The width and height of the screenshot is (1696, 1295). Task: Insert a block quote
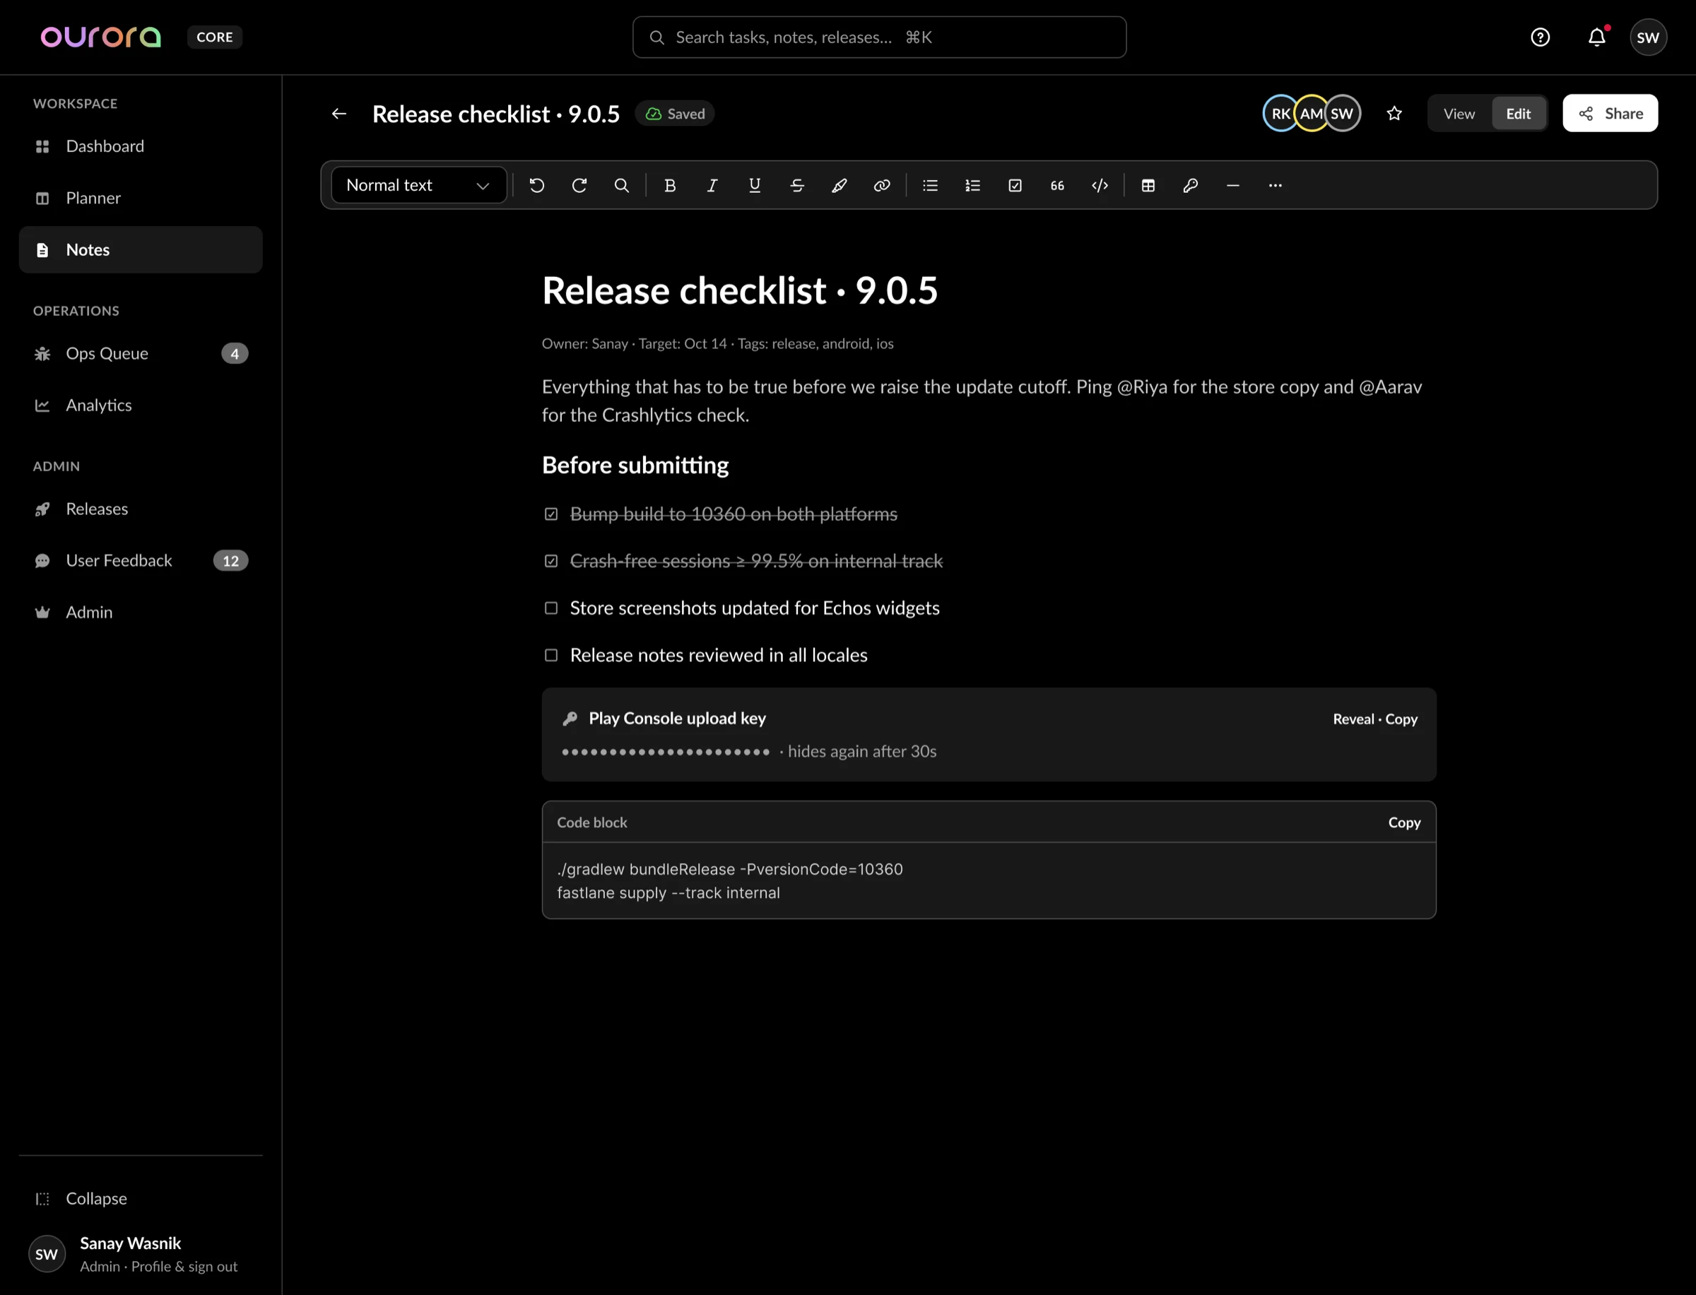tap(1058, 185)
